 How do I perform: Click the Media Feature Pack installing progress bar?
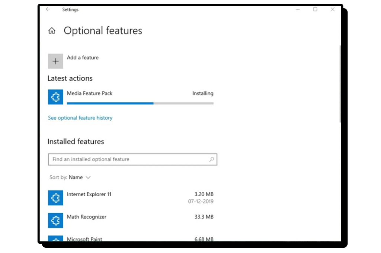(140, 103)
